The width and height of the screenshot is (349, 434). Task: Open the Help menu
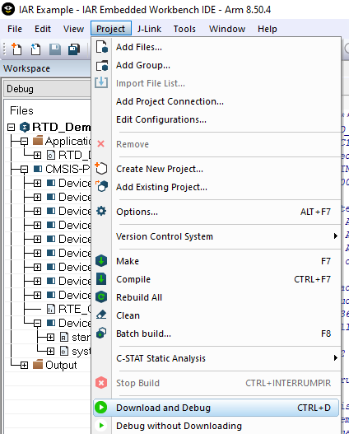click(268, 29)
